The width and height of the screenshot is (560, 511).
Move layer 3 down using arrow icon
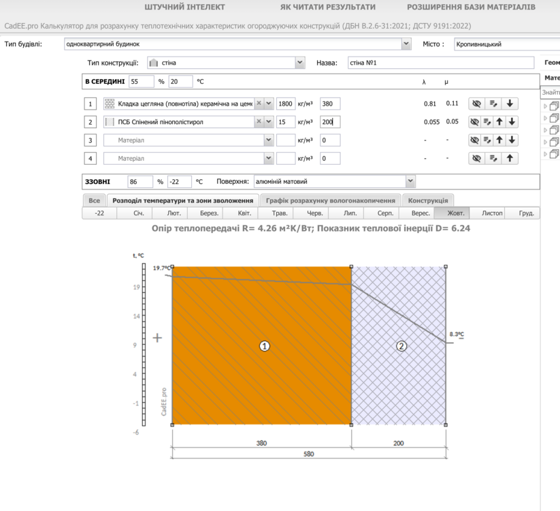(511, 140)
